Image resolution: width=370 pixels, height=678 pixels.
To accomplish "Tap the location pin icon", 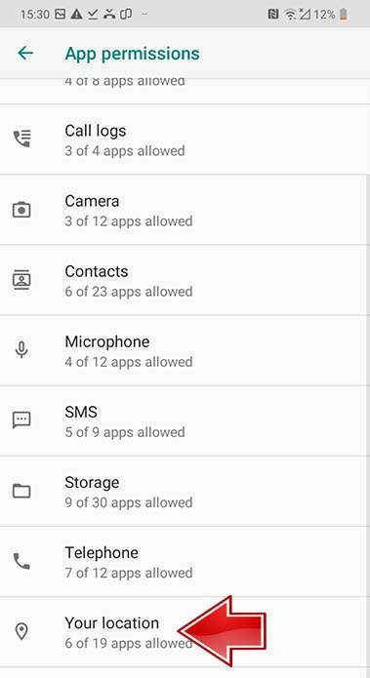I will [x=21, y=632].
